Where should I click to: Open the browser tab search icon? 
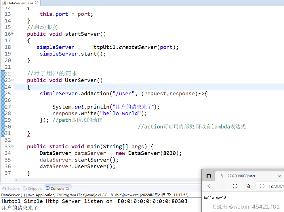209,176
